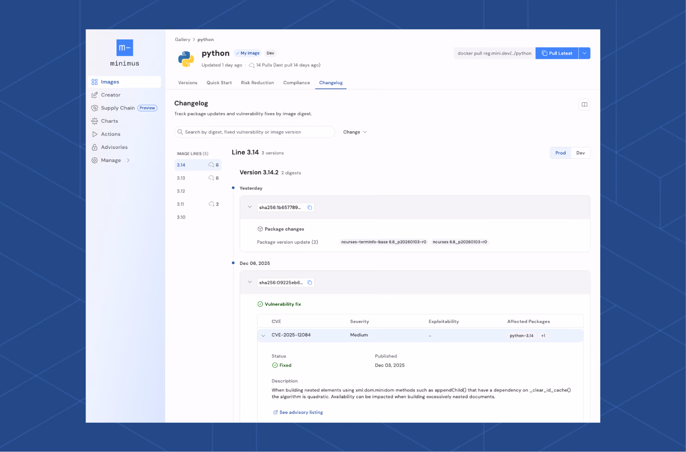Click the Manage gear icon
Image resolution: width=686 pixels, height=452 pixels.
click(94, 160)
